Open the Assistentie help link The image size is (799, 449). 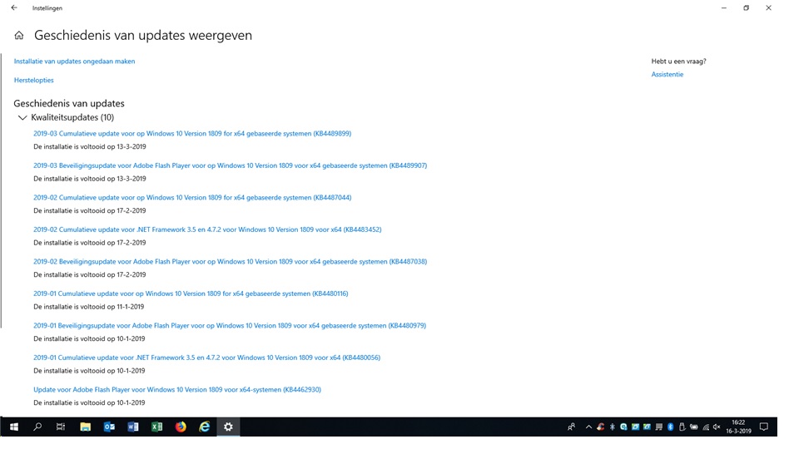pyautogui.click(x=667, y=74)
